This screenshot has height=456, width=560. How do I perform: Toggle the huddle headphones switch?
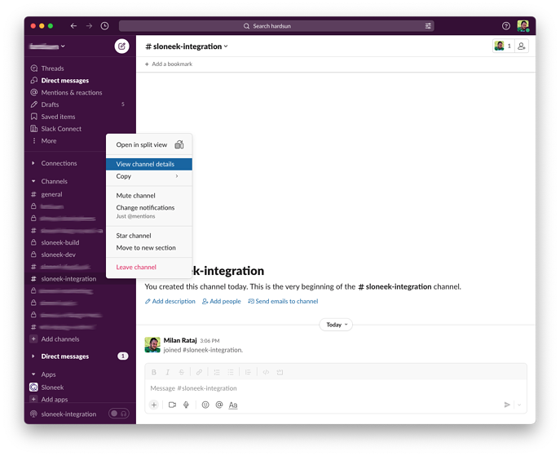click(119, 414)
